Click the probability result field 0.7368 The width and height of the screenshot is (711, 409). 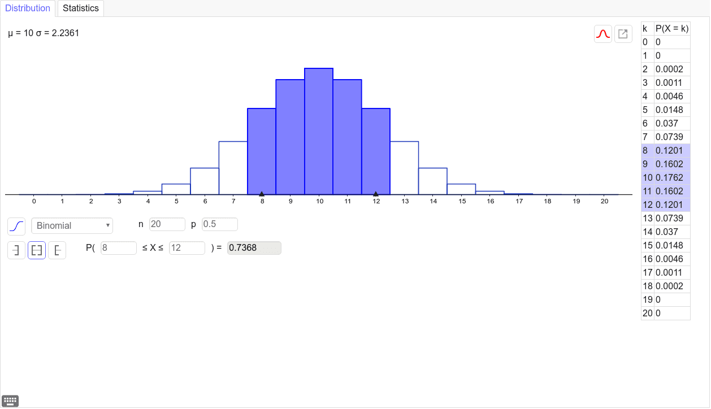254,248
